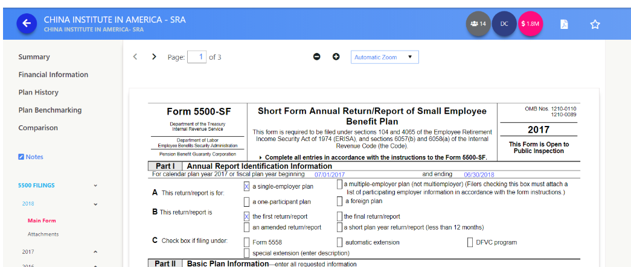Screen dimensions: 631x267
Task: Tick the amended return/report checkbox
Action: pos(246,227)
